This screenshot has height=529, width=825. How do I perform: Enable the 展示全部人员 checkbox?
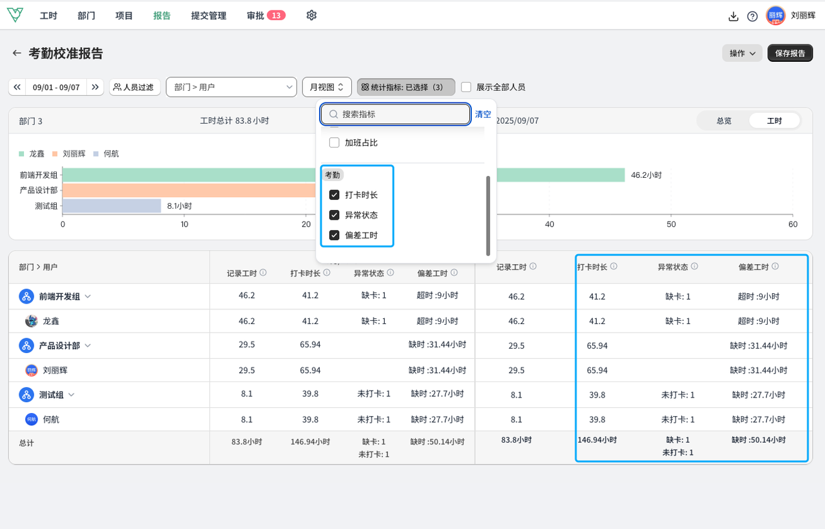pyautogui.click(x=466, y=87)
